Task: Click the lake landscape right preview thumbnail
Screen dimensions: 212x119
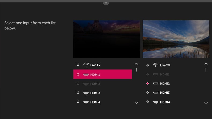Action: [176, 39]
